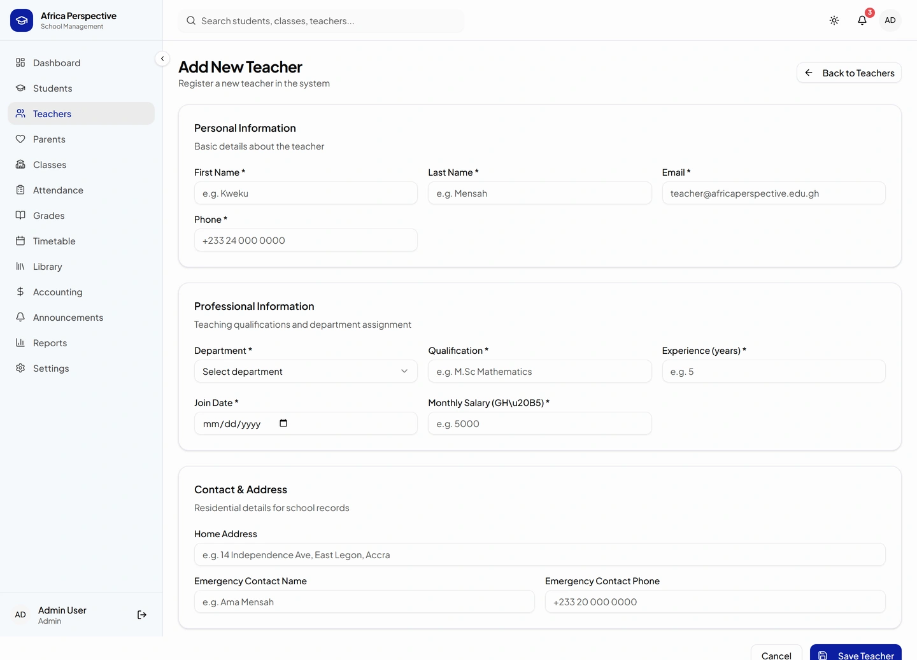The height and width of the screenshot is (660, 917).
Task: Focus the Monthly Salary input field
Action: tap(540, 423)
